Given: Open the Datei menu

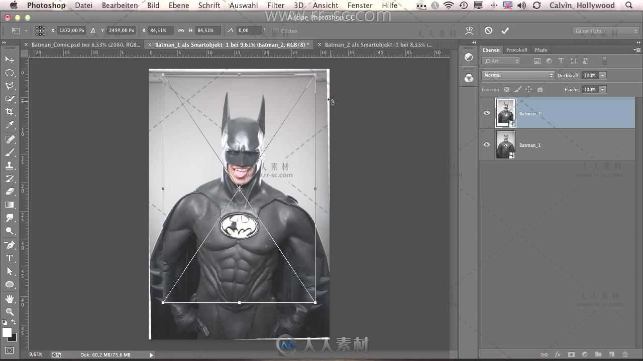Looking at the screenshot, I should (84, 6).
